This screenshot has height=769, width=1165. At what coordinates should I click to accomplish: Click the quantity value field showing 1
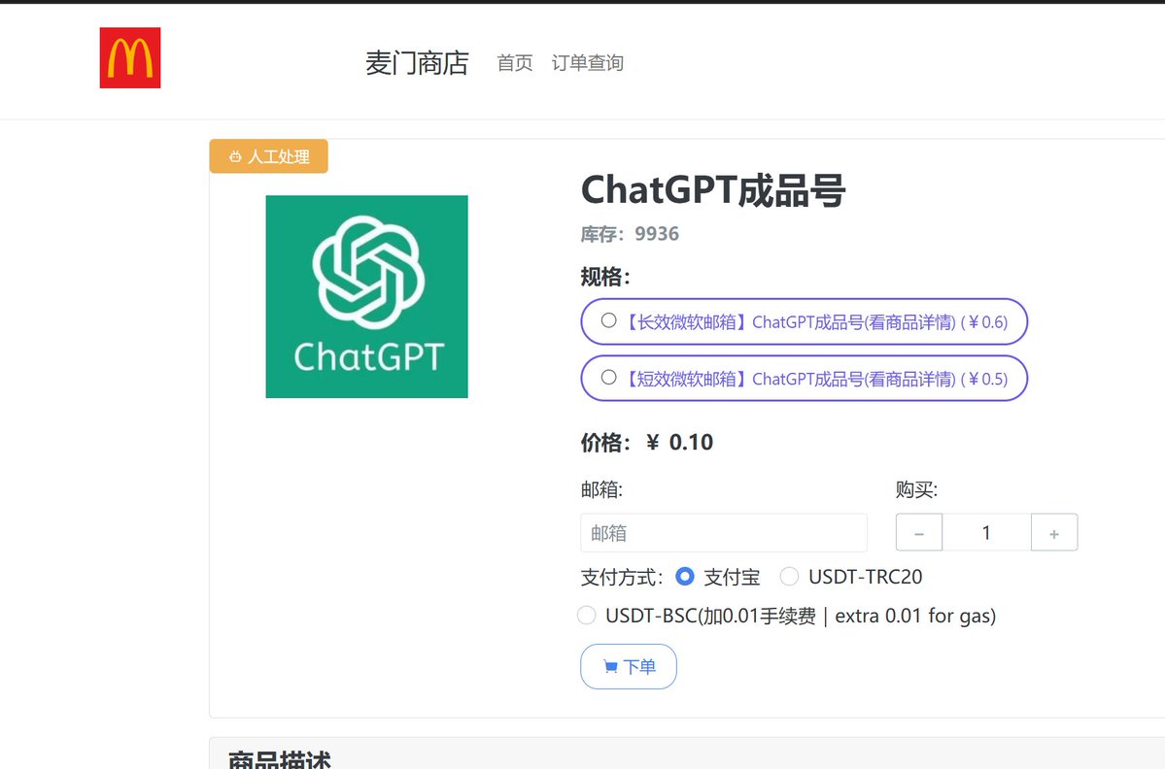click(986, 533)
